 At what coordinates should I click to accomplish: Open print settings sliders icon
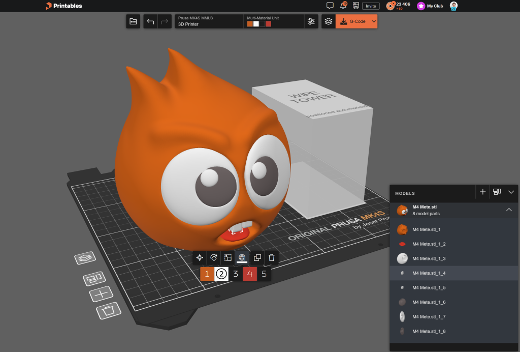pyautogui.click(x=311, y=21)
